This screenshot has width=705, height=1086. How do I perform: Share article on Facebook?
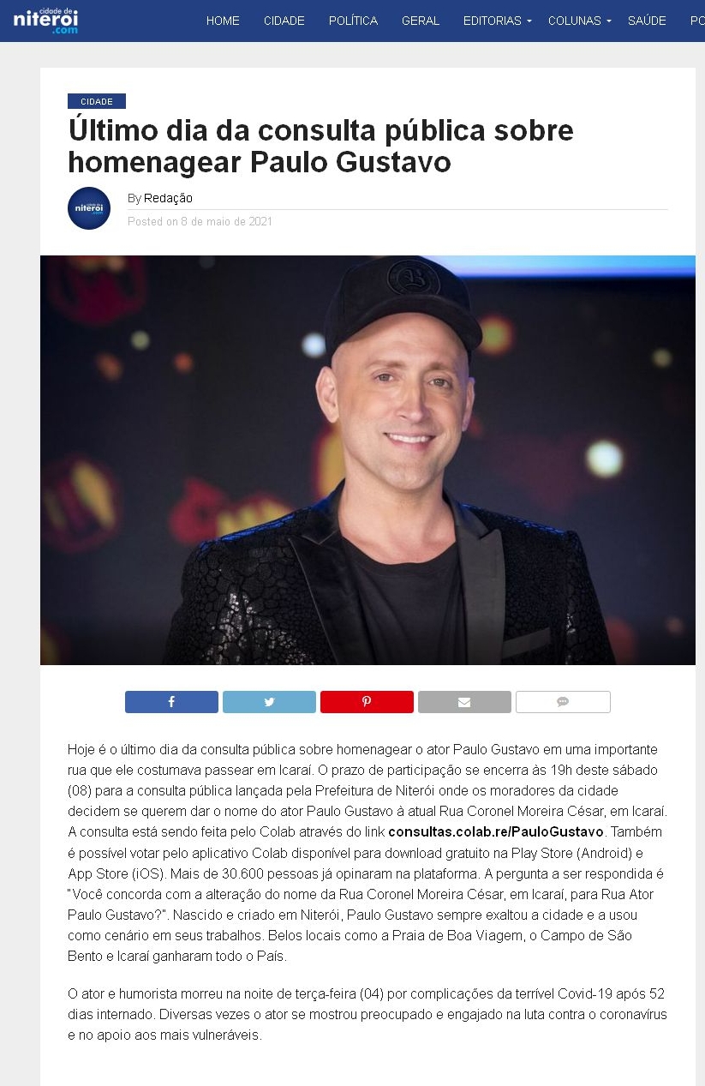(x=171, y=702)
